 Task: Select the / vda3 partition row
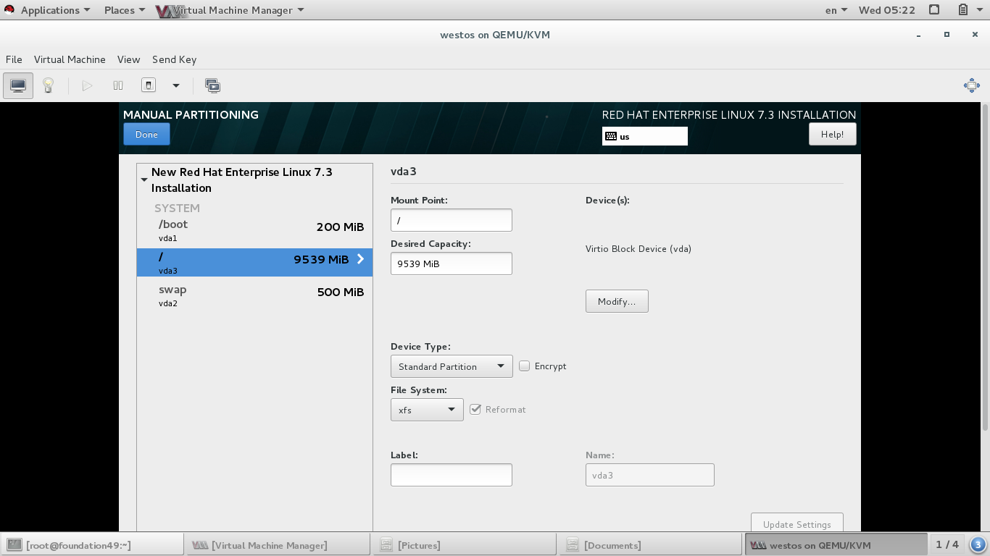point(254,263)
